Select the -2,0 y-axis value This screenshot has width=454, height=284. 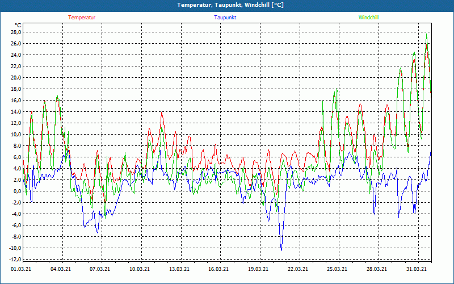click(16, 203)
